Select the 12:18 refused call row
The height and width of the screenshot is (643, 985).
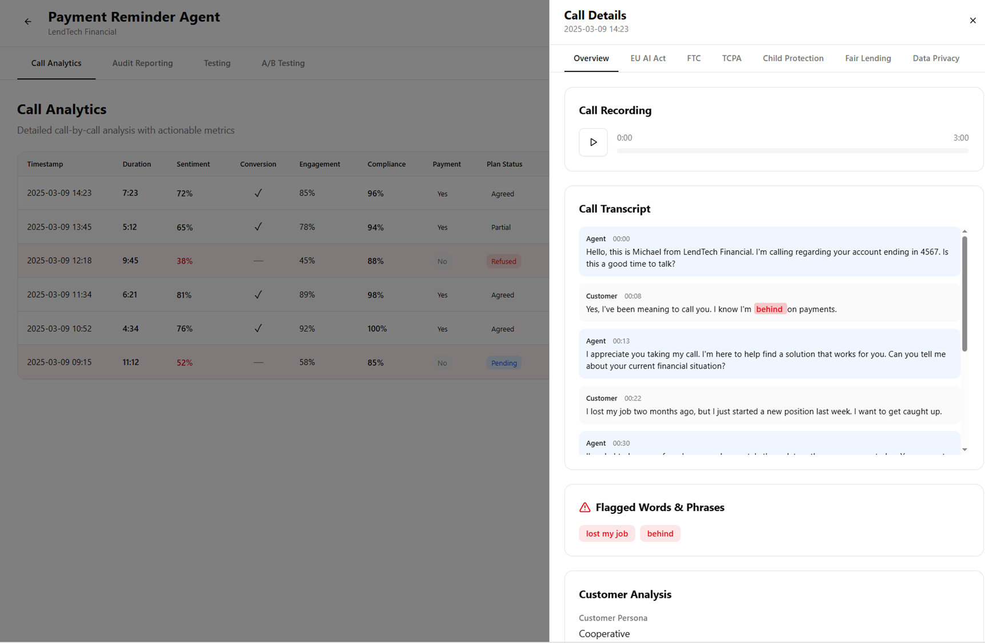[229, 261]
